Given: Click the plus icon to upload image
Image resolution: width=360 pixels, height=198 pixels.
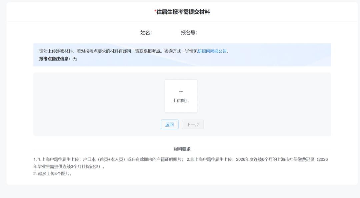Looking at the screenshot, I should point(181,92).
